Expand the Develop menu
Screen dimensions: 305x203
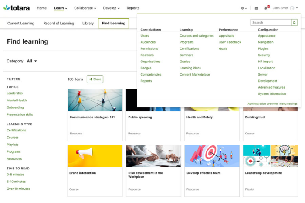[x=111, y=8]
